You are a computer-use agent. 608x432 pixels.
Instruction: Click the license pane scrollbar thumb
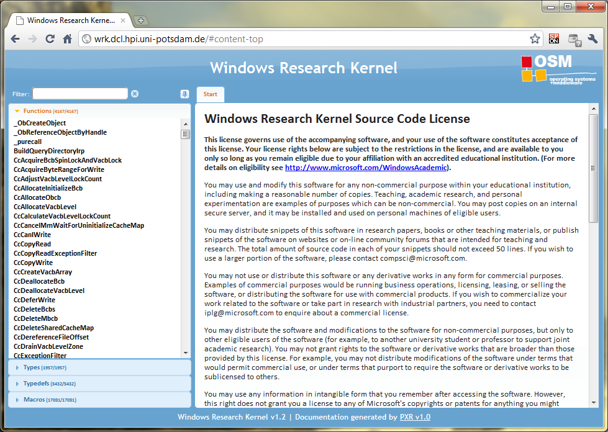click(593, 168)
